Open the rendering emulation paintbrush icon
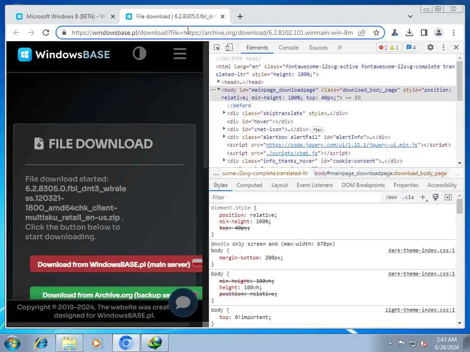Image resolution: width=470 pixels, height=352 pixels. click(436, 197)
